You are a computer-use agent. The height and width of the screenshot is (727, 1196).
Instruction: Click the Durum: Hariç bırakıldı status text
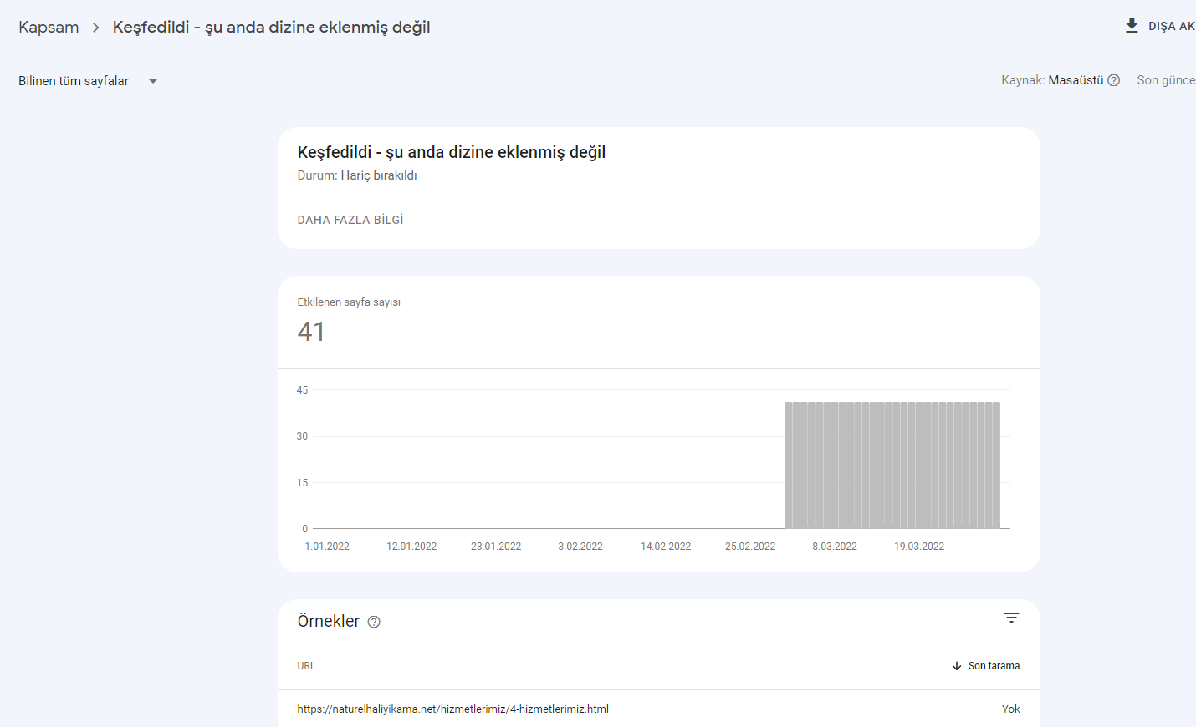[357, 175]
